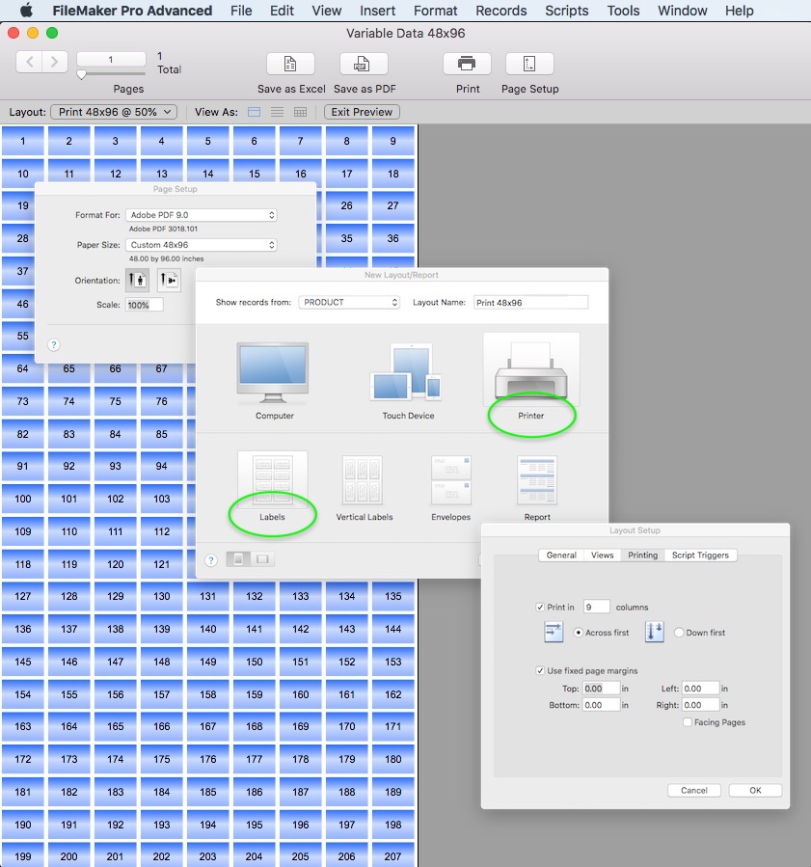The width and height of the screenshot is (811, 867).
Task: Open Show records from PRODUCT dropdown
Action: click(349, 303)
